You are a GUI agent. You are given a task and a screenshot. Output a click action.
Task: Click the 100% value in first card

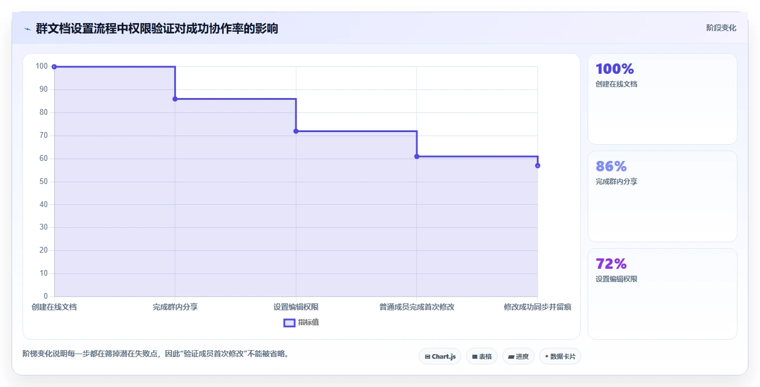615,69
